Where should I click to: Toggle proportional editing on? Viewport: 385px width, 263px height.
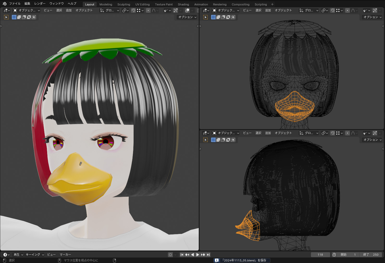coord(148,10)
